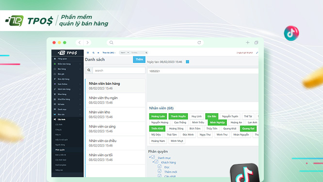The height and width of the screenshot is (182, 323).
Task: Open Nâng cao under Cấu hình menu
Action: pyautogui.click(x=59, y=170)
